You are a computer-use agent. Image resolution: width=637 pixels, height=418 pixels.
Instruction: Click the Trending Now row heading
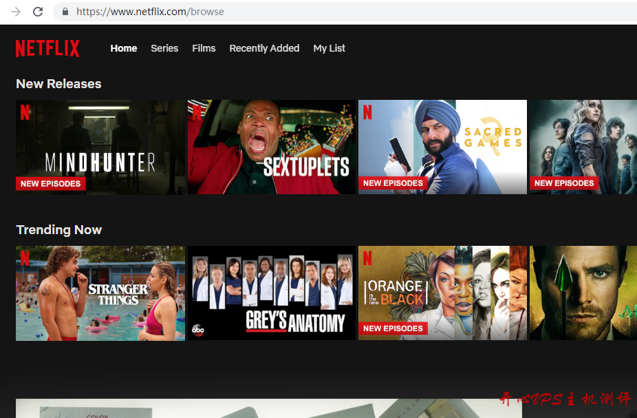pyautogui.click(x=59, y=230)
